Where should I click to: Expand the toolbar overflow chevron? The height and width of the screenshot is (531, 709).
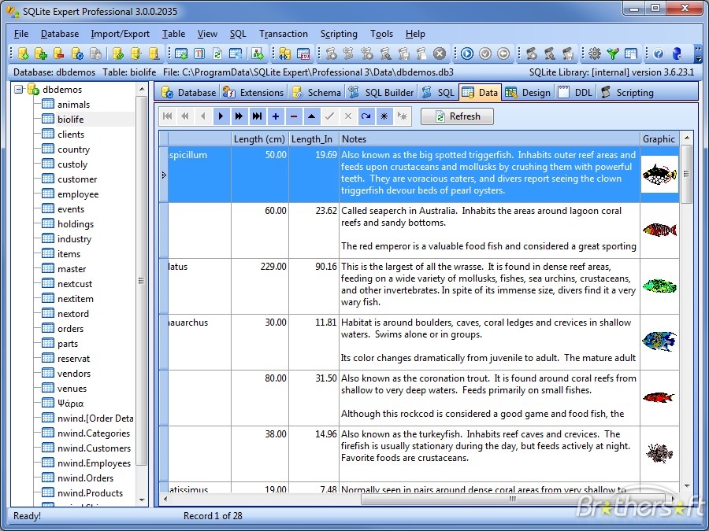698,53
